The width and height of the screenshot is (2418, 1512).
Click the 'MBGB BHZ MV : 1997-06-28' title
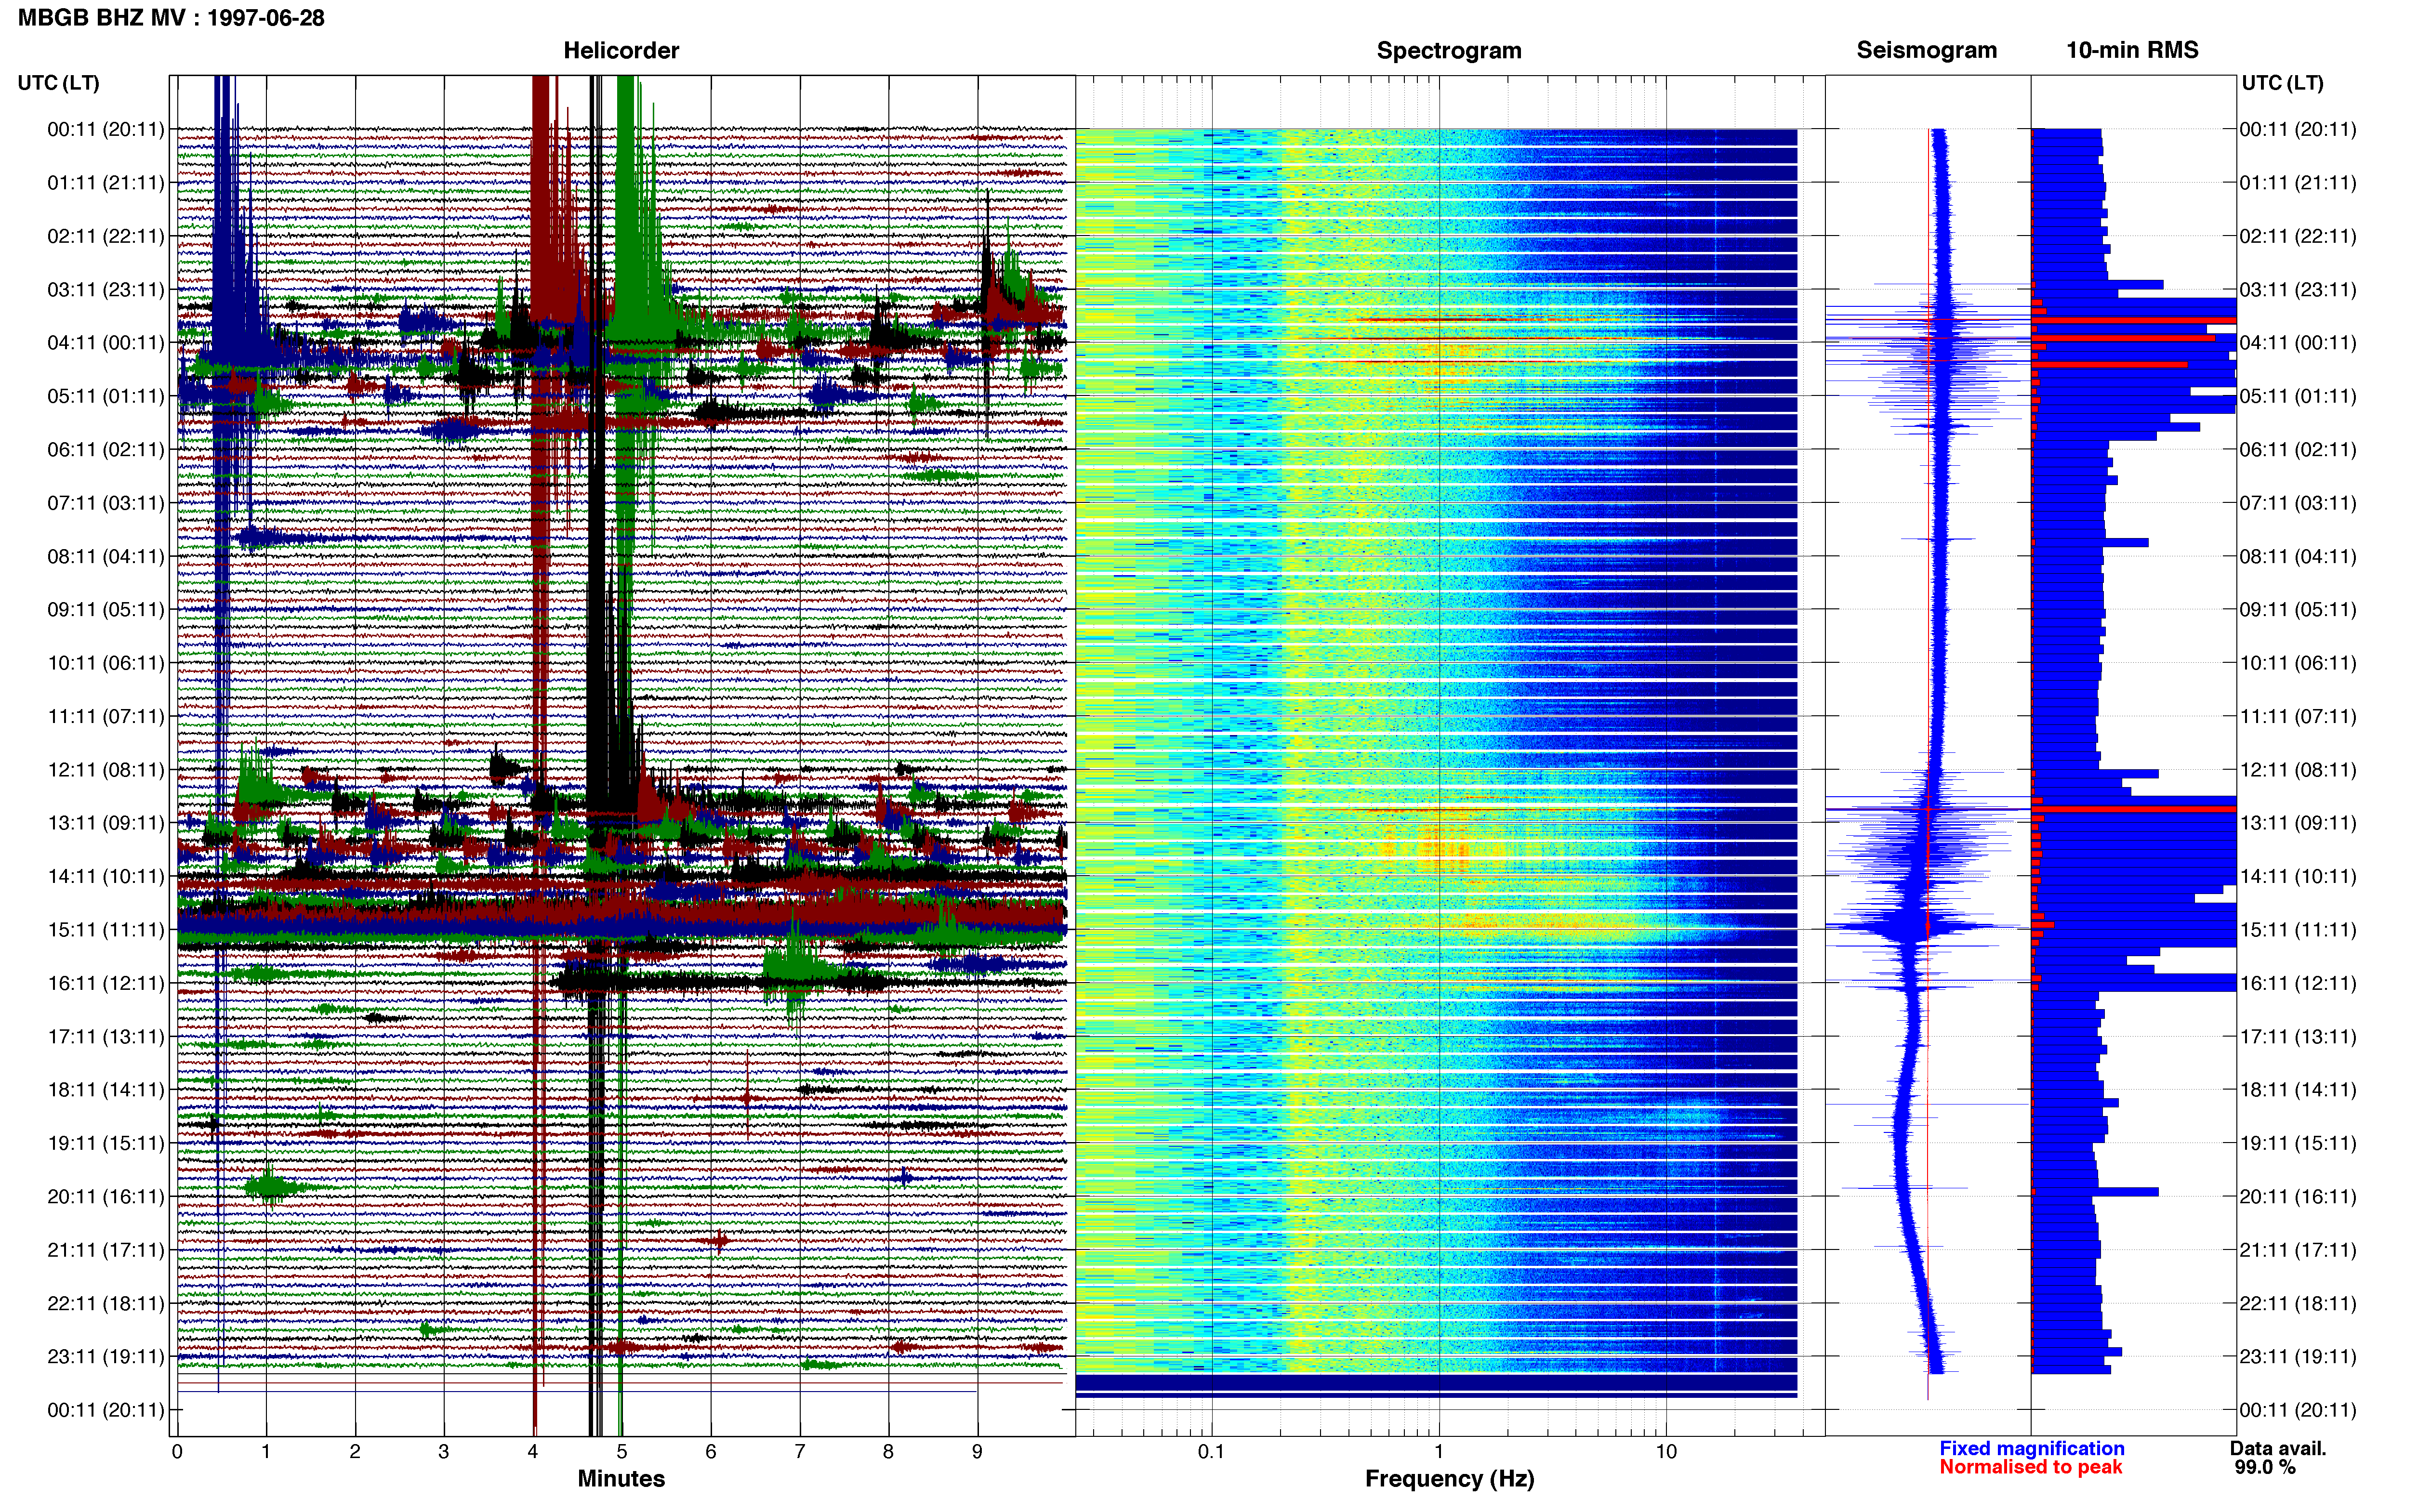tap(171, 17)
